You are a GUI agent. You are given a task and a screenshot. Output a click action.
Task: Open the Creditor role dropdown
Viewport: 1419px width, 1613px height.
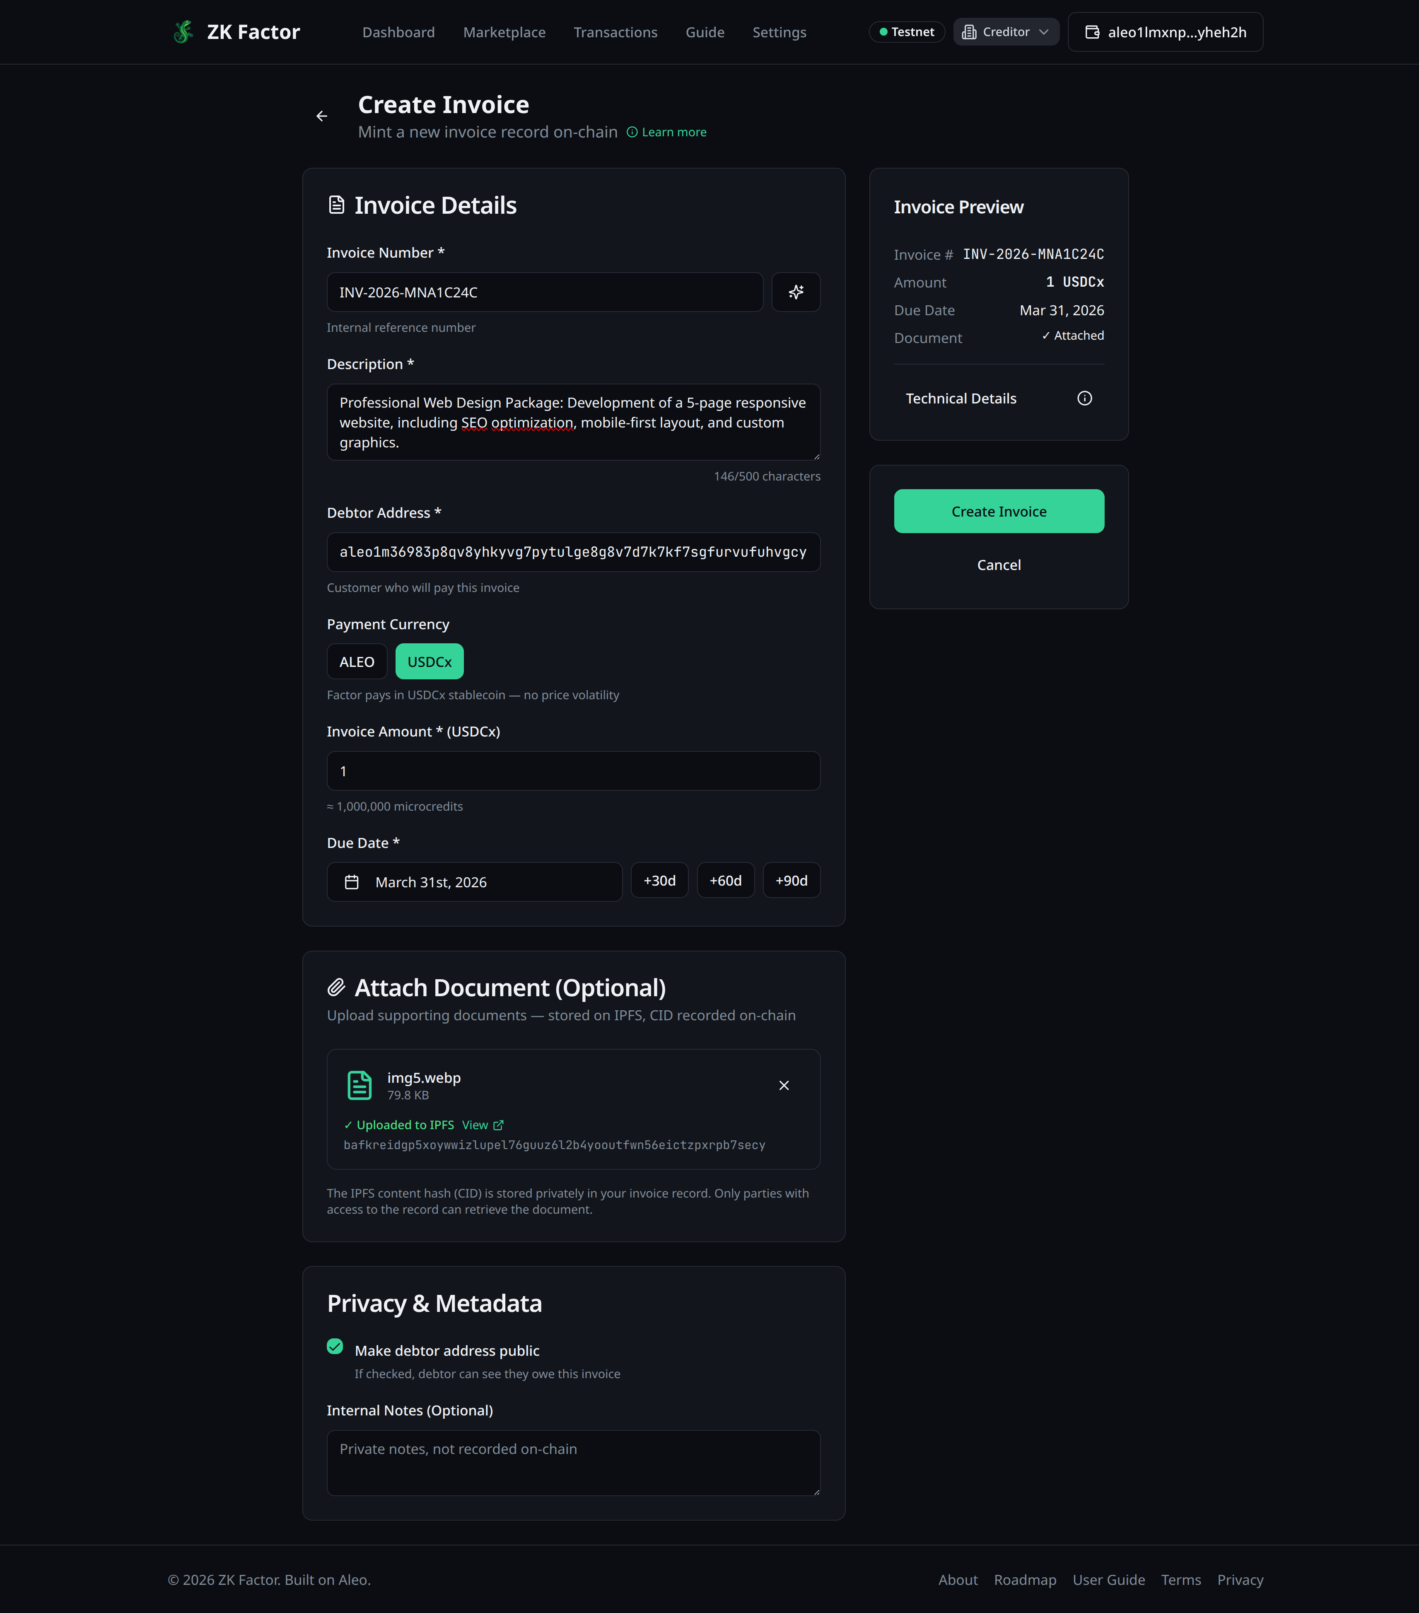(x=1006, y=31)
